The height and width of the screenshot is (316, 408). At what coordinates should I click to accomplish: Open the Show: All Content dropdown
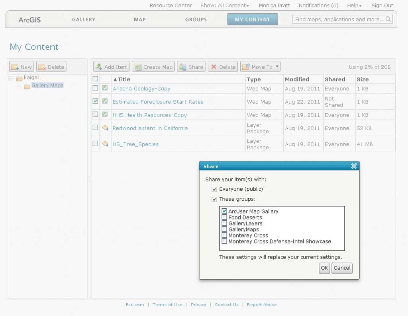pyautogui.click(x=225, y=6)
